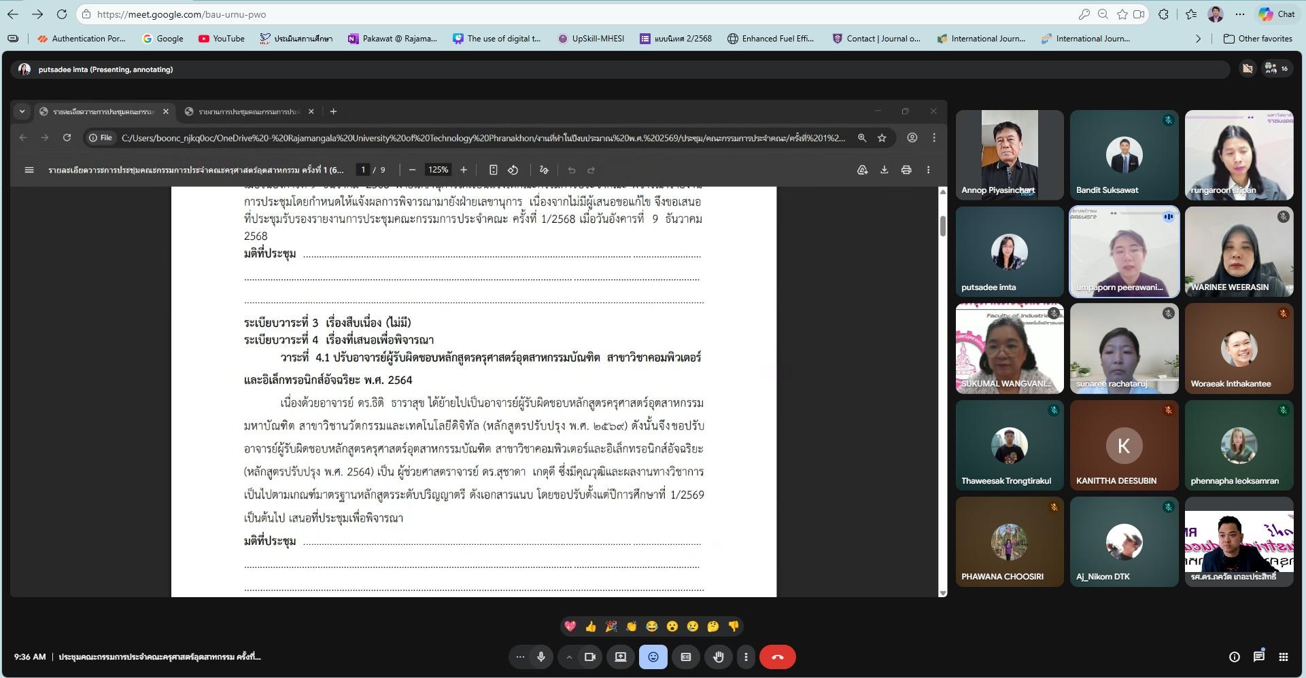Open the chat with everyone panel

pyautogui.click(x=1258, y=657)
